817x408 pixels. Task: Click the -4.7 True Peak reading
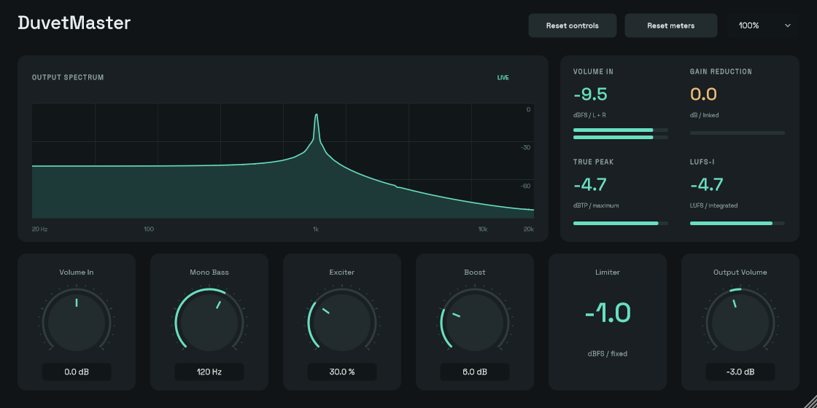click(590, 185)
